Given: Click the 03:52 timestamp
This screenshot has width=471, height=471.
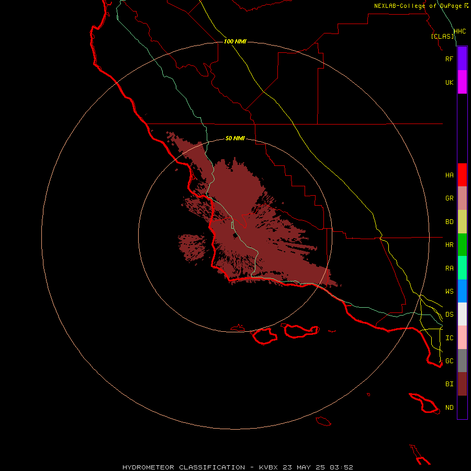Looking at the screenshot, I should pos(341,467).
